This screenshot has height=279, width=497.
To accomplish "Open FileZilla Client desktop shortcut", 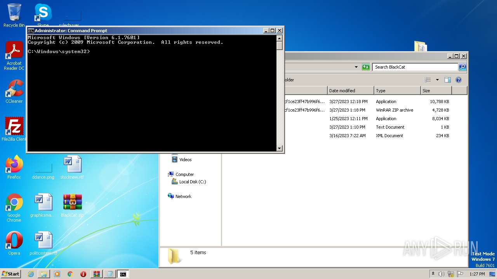I will point(14,129).
